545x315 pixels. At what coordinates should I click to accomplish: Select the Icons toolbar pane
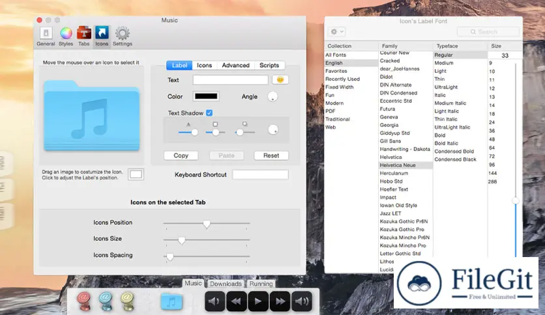[102, 36]
